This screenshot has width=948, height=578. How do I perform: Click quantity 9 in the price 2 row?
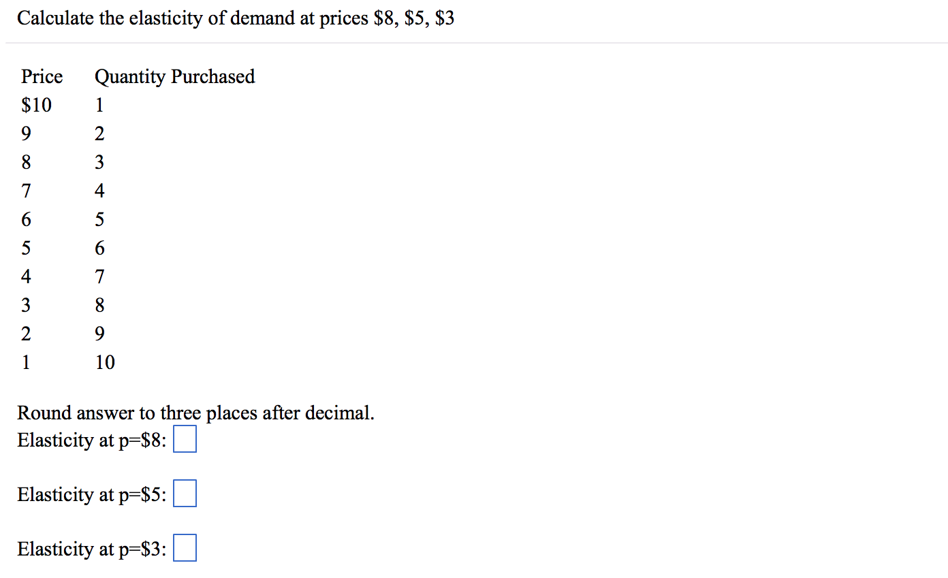[99, 334]
